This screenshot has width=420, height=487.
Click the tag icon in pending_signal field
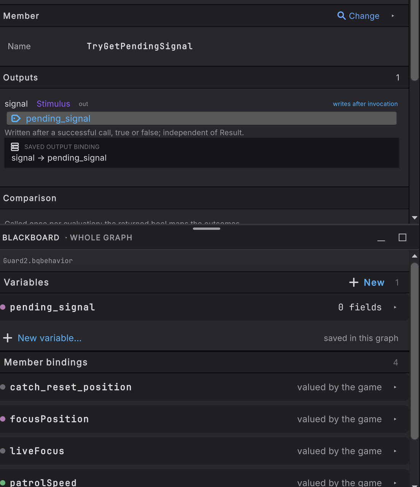(16, 118)
